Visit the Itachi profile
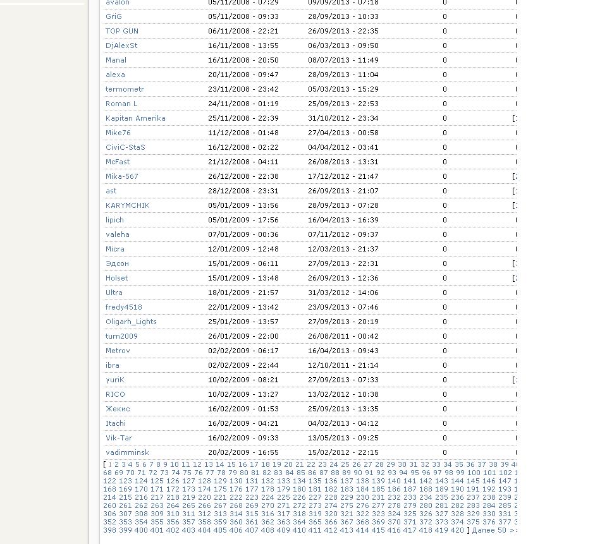 [x=115, y=423]
